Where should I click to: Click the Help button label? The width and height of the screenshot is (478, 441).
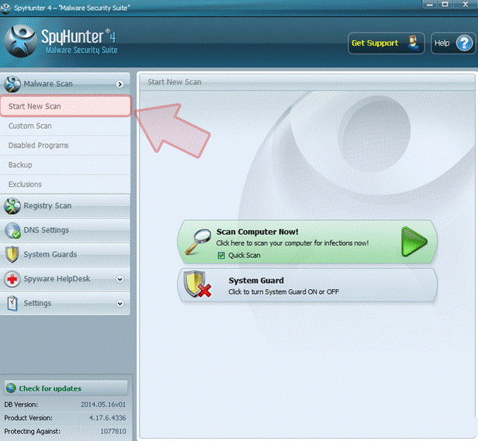tap(442, 43)
